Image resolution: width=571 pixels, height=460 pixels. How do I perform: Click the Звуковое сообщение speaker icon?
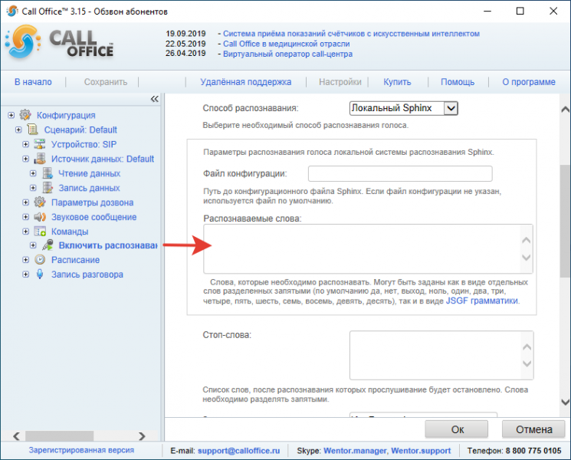pyautogui.click(x=40, y=217)
